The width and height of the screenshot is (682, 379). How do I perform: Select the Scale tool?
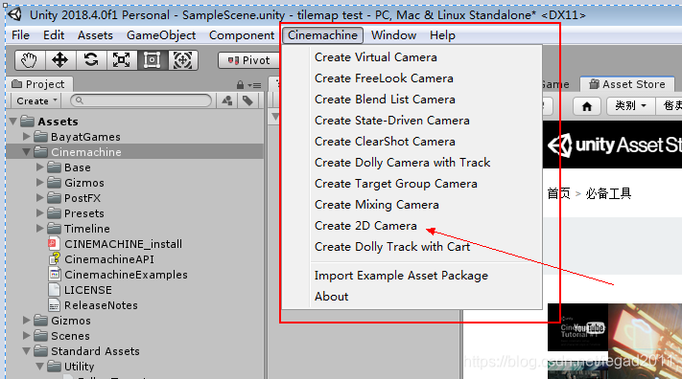click(122, 60)
